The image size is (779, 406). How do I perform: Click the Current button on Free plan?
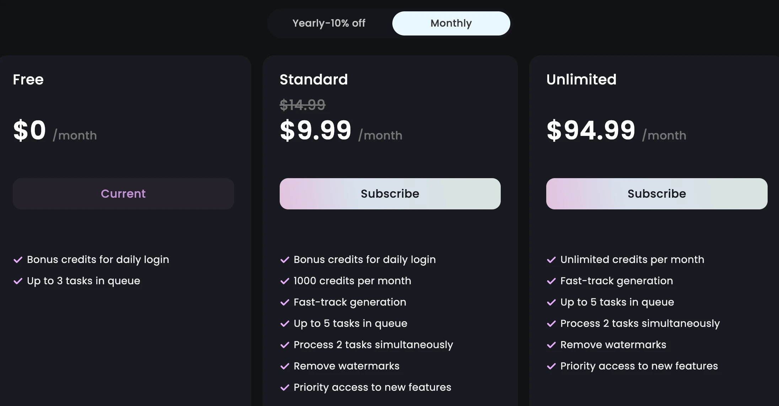(x=123, y=194)
